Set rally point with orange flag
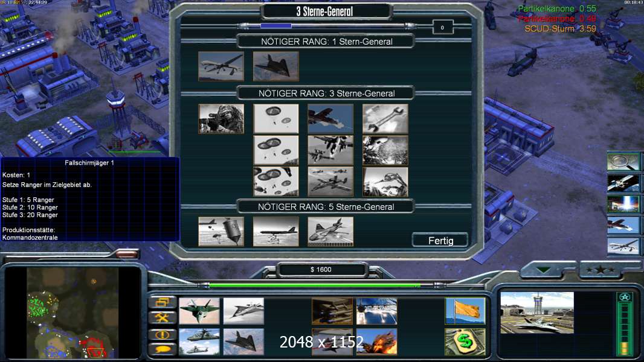 [465, 311]
